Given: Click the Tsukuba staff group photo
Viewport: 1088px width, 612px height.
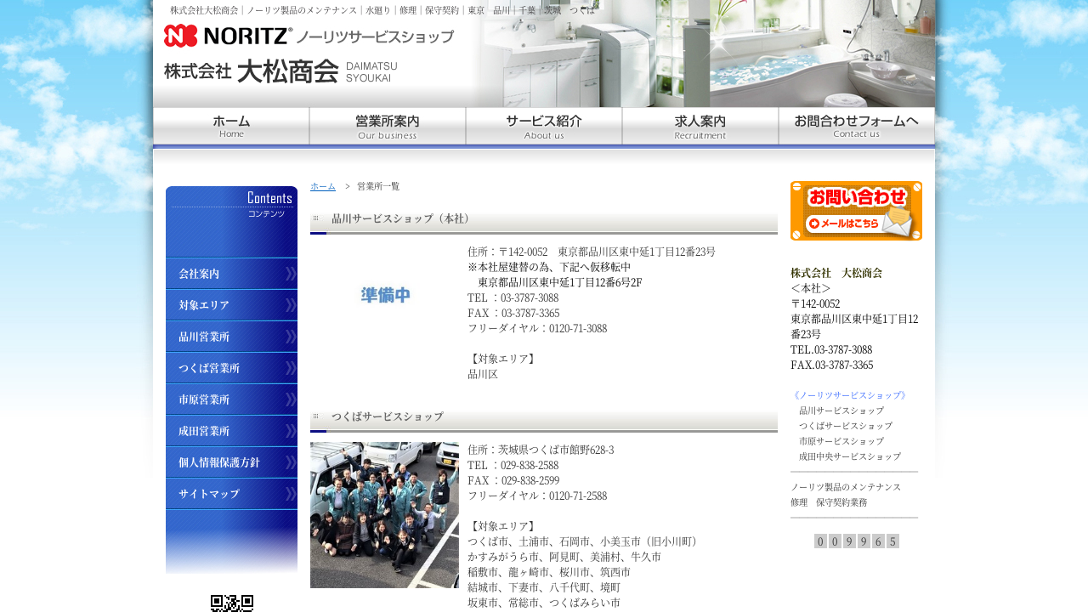Looking at the screenshot, I should [384, 515].
